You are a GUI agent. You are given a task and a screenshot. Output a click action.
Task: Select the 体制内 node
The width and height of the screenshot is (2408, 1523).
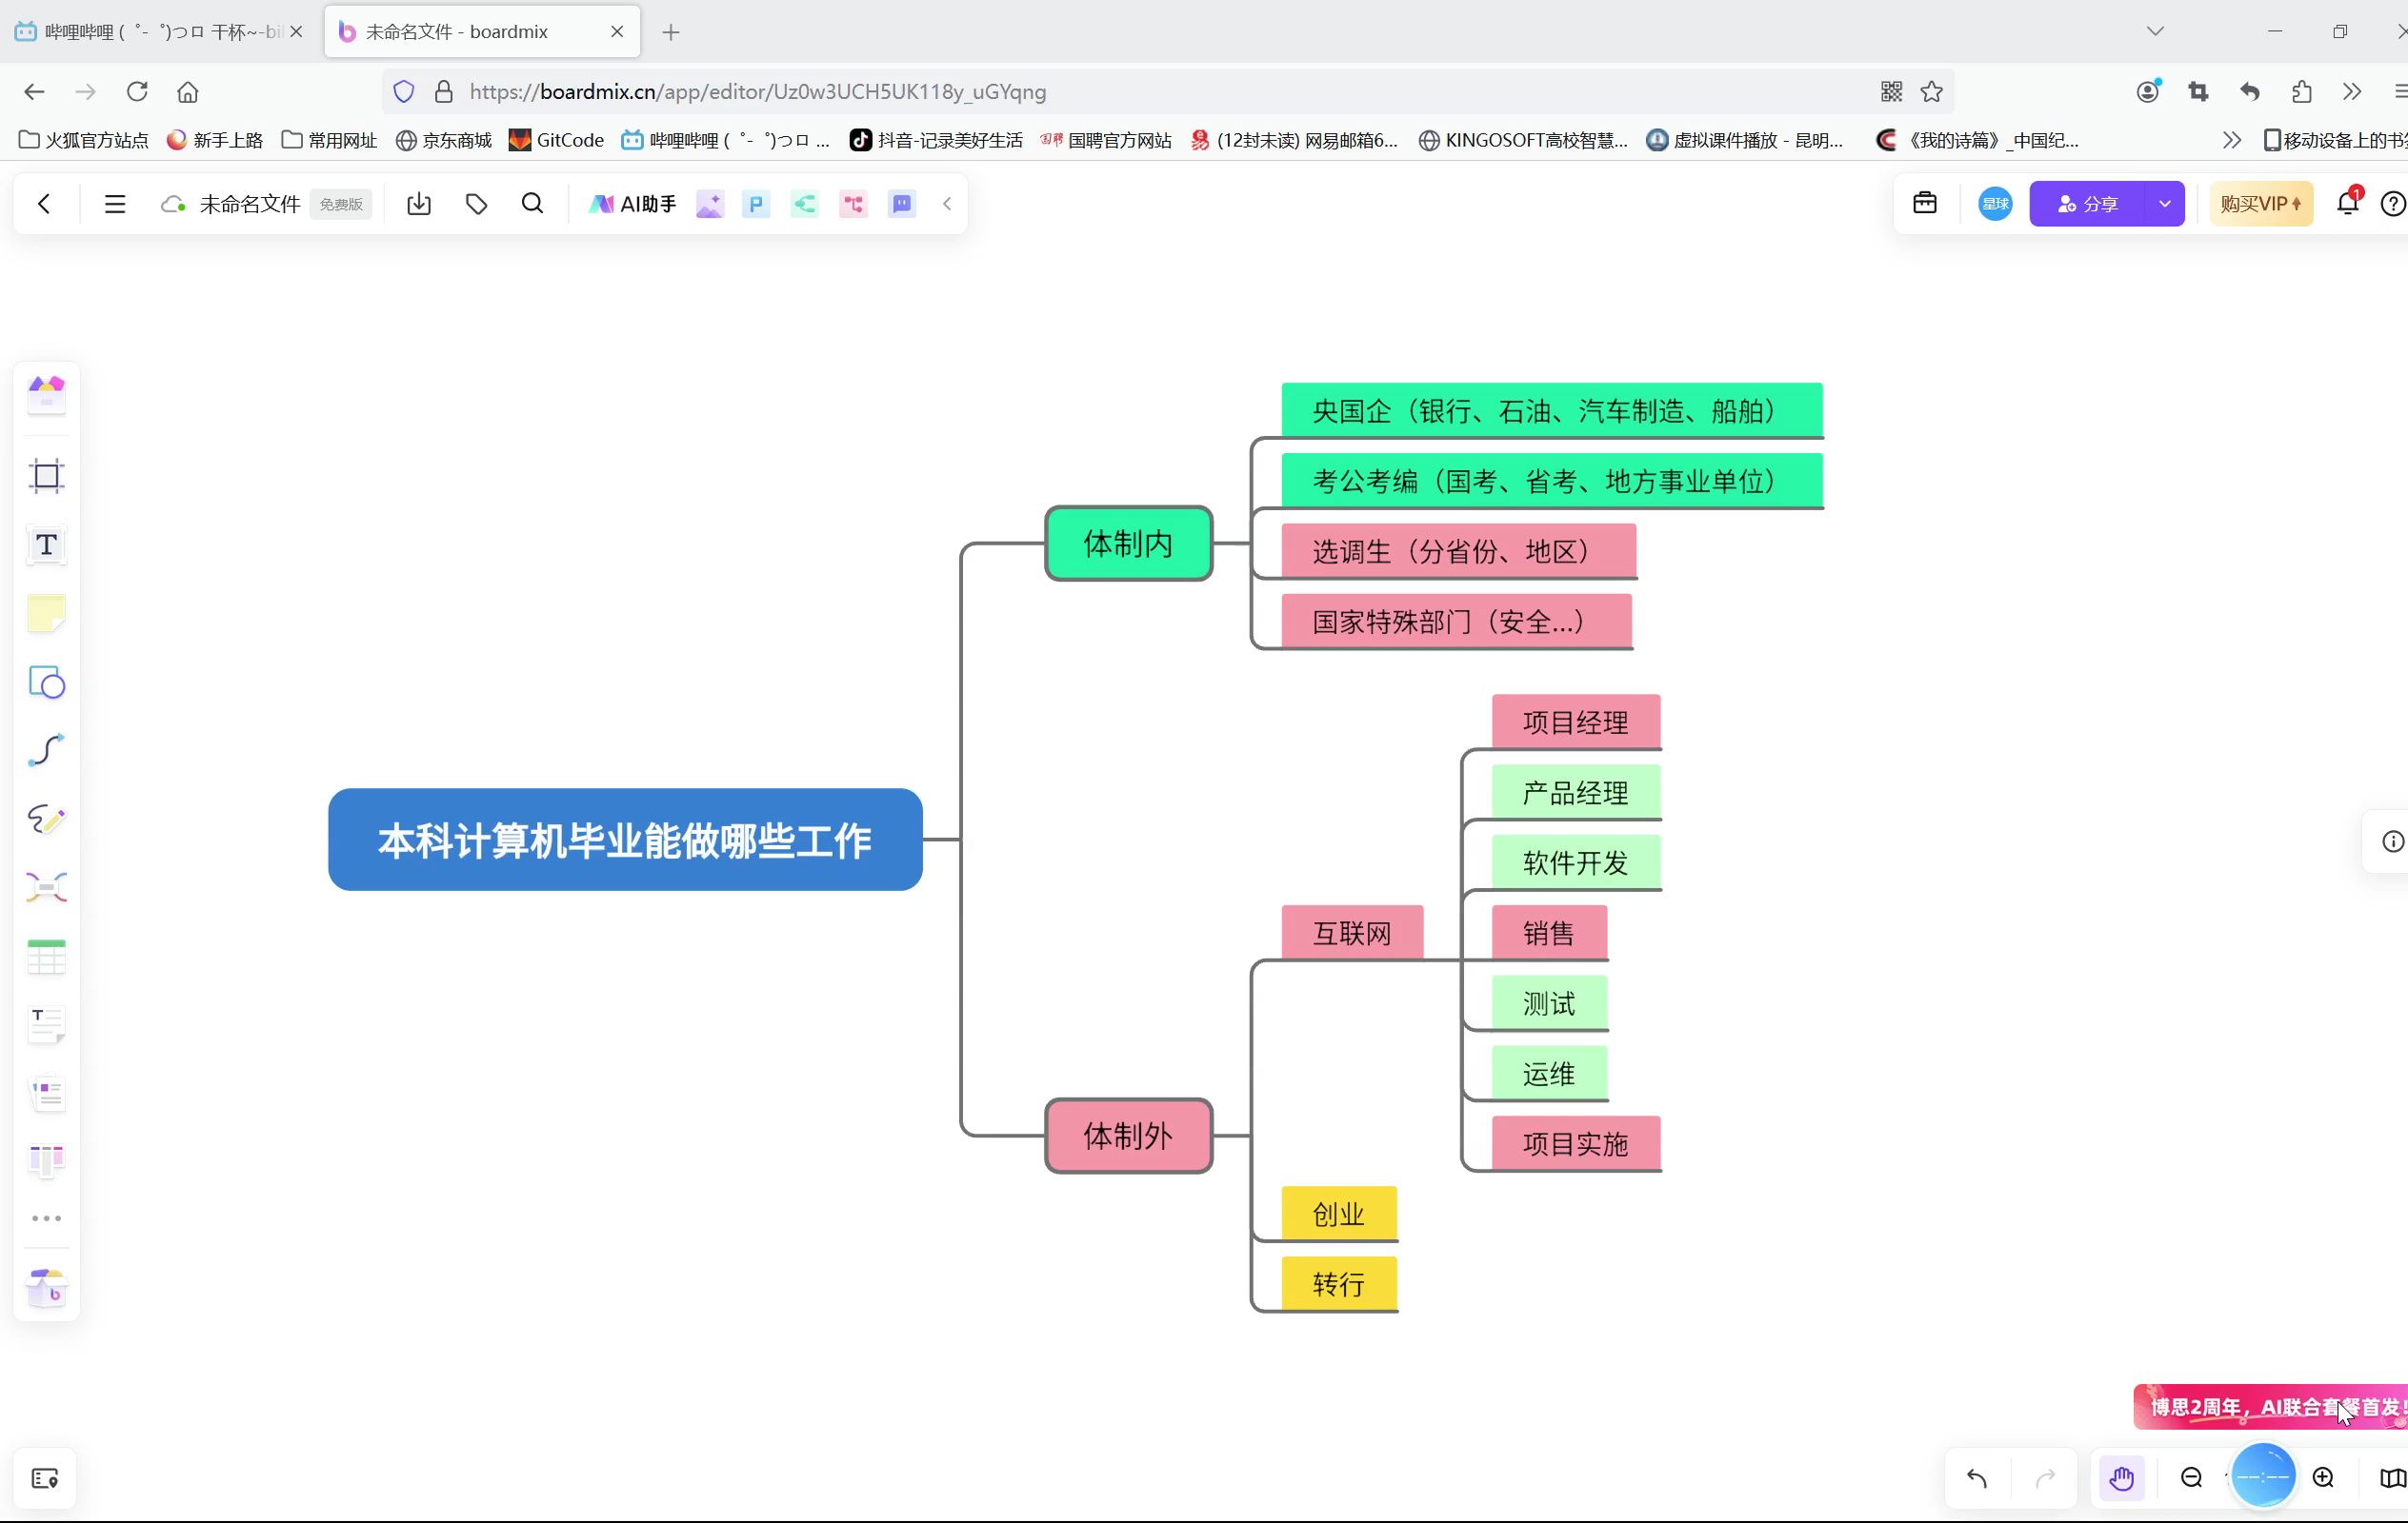1128,544
